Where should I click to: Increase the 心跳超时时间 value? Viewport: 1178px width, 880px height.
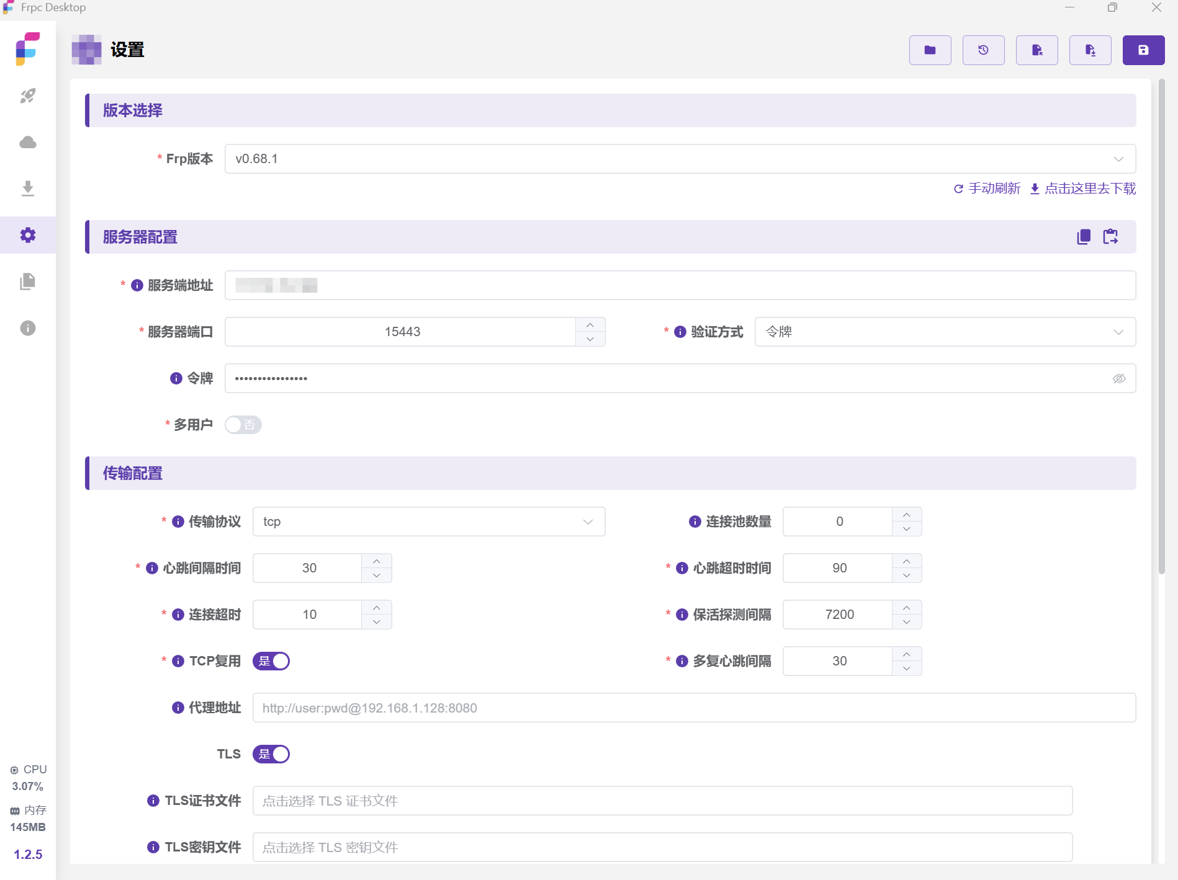907,561
